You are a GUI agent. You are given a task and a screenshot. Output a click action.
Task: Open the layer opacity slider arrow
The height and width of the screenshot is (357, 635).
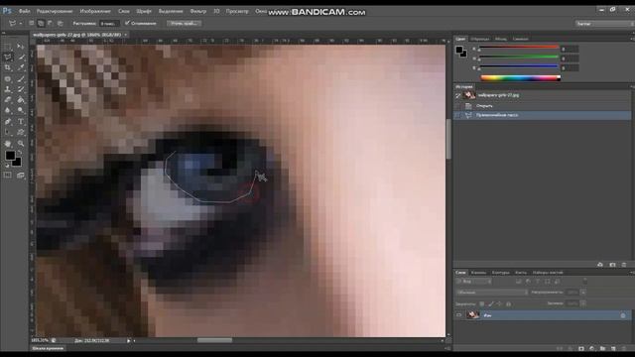click(x=583, y=293)
